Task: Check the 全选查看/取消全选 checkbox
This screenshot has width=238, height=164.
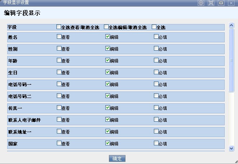Action: 59,27
